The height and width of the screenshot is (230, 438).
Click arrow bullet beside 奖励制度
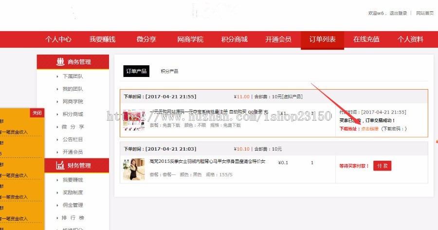[57, 192]
